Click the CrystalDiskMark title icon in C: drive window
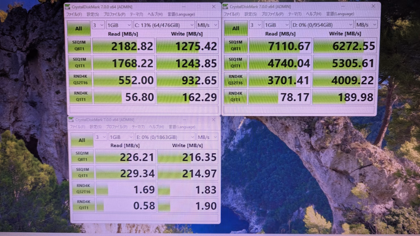The width and height of the screenshot is (420, 236). pos(68,7)
